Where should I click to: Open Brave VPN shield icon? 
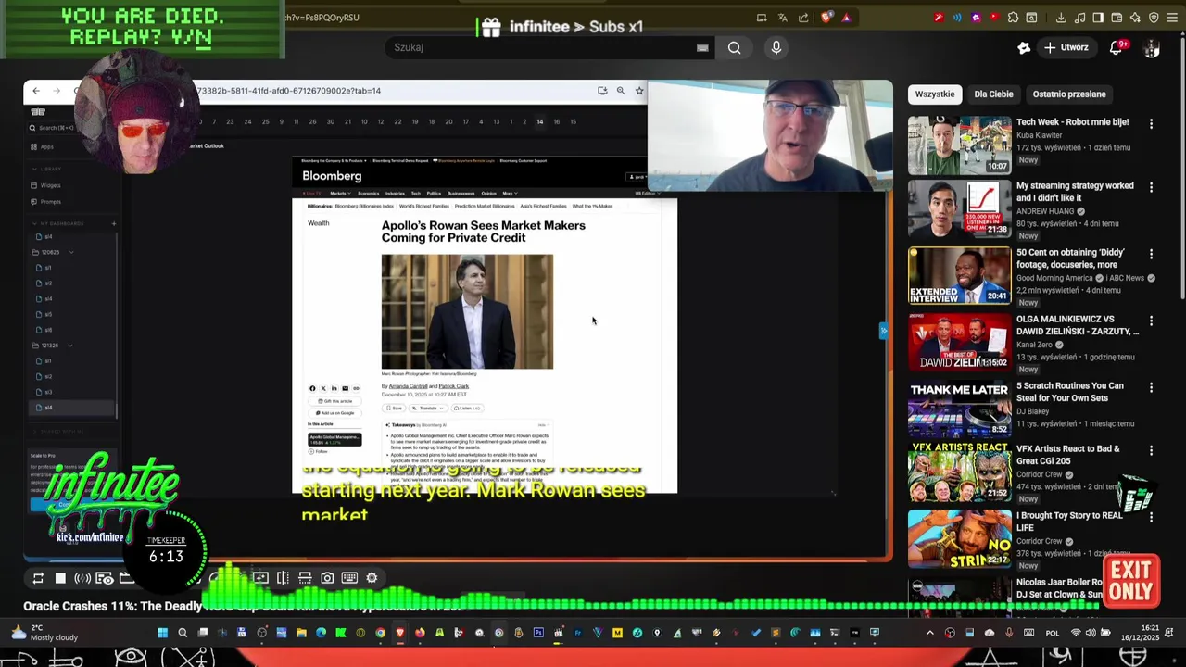[1154, 17]
